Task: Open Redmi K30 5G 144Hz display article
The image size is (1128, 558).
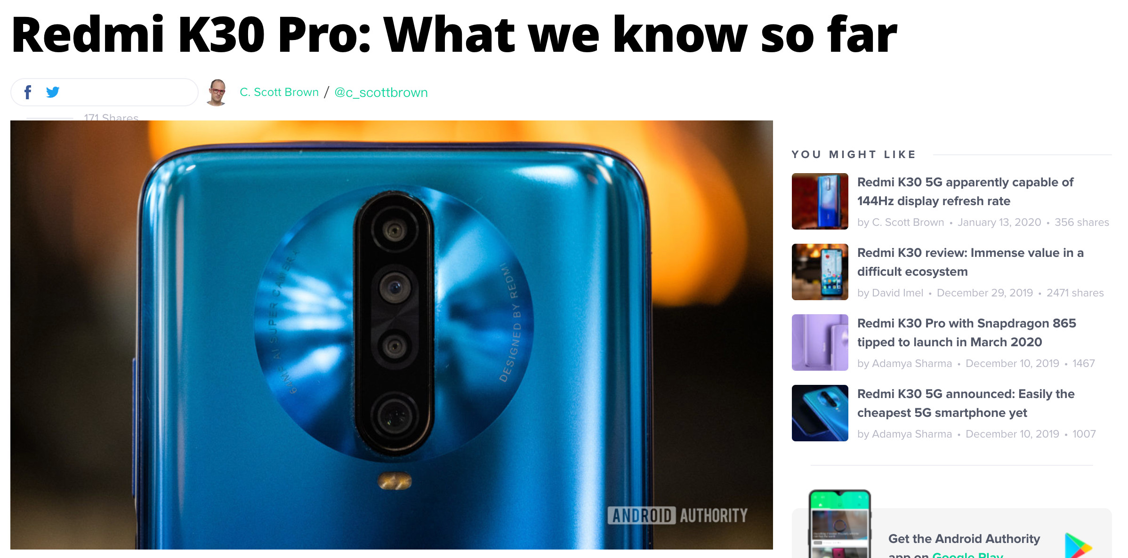Action: coord(965,191)
